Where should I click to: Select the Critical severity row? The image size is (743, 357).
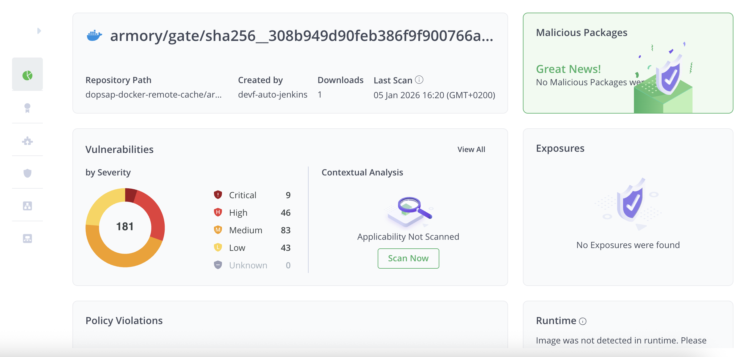tap(243, 195)
